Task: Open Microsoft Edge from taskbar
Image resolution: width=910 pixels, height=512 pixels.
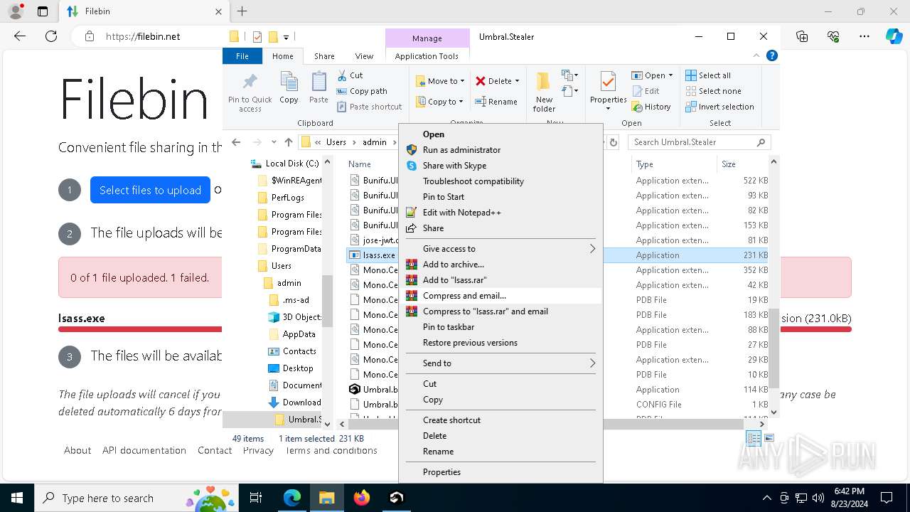Action: [292, 498]
